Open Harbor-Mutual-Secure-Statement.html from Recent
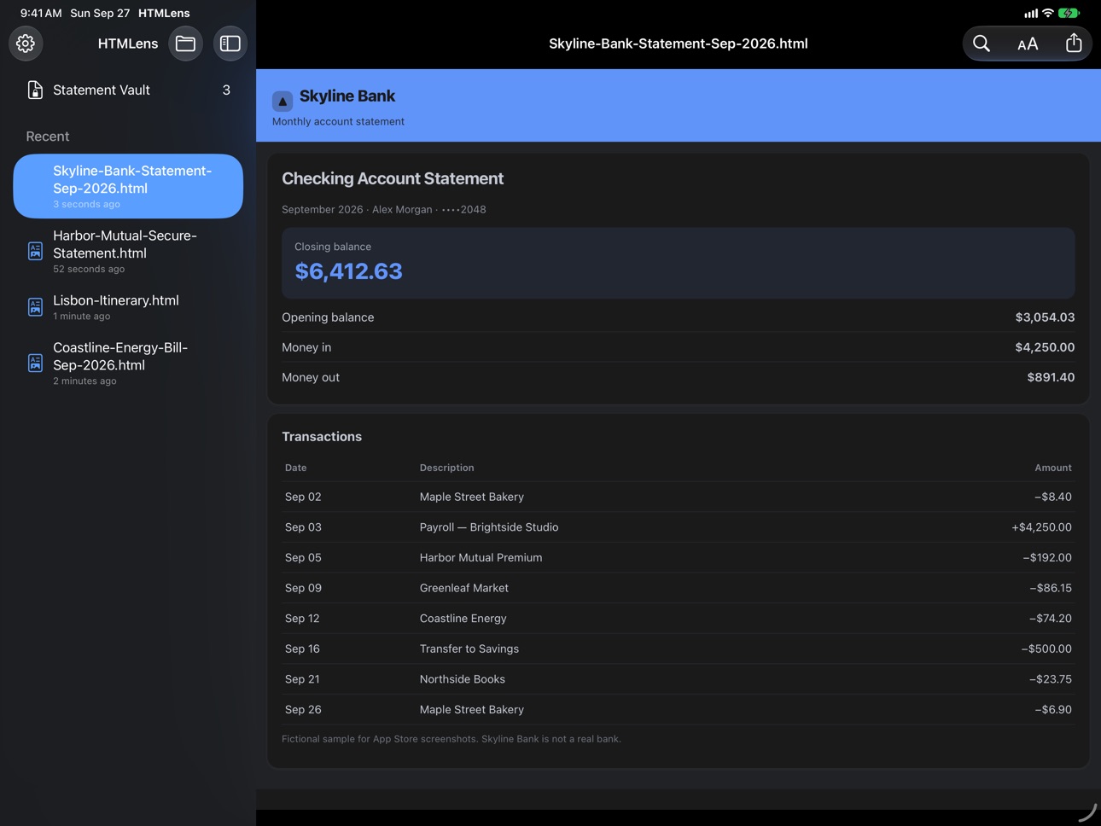1101x826 pixels. pyautogui.click(x=128, y=251)
